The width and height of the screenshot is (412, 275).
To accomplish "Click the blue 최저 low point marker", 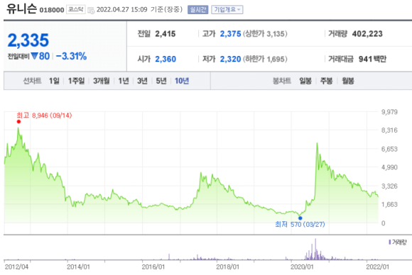I will pos(300,218).
